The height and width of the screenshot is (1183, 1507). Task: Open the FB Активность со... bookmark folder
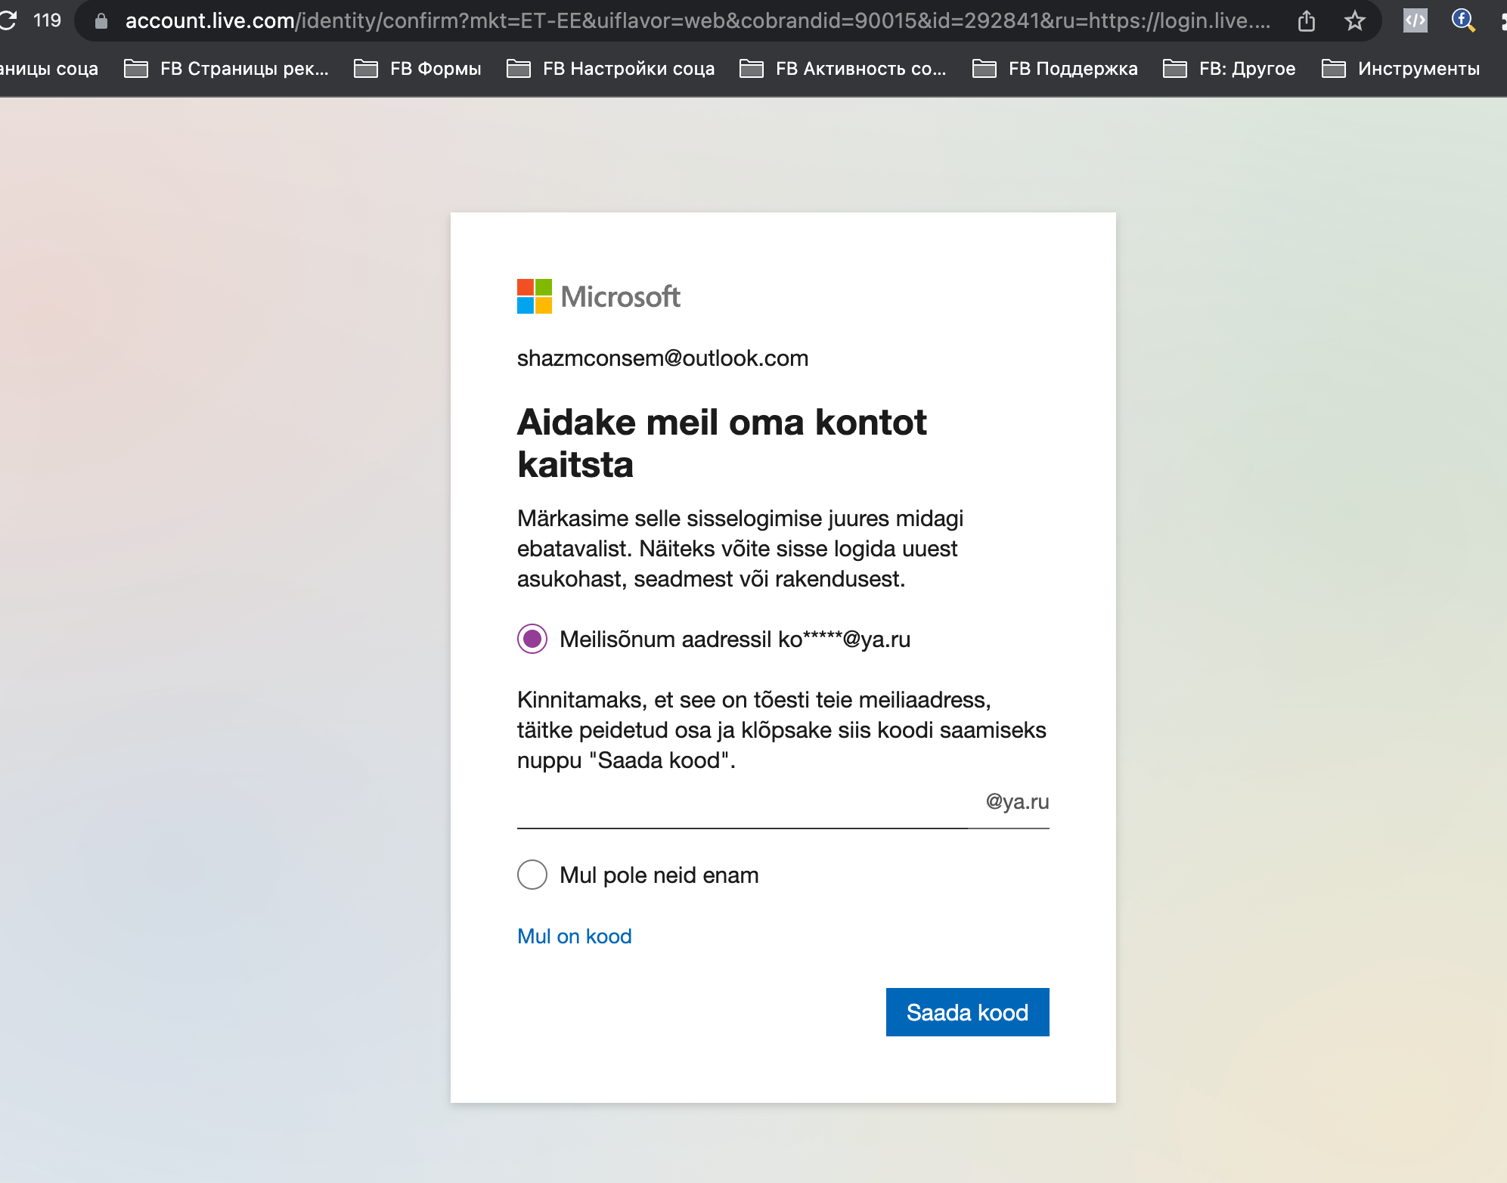coord(843,69)
